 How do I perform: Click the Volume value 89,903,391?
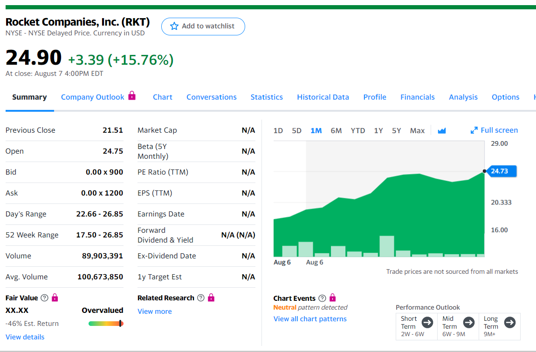pos(102,256)
